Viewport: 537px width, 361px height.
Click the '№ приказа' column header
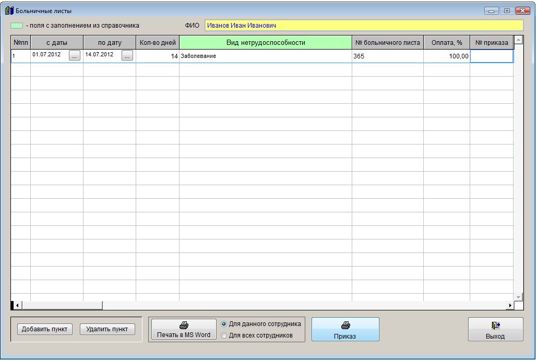492,42
